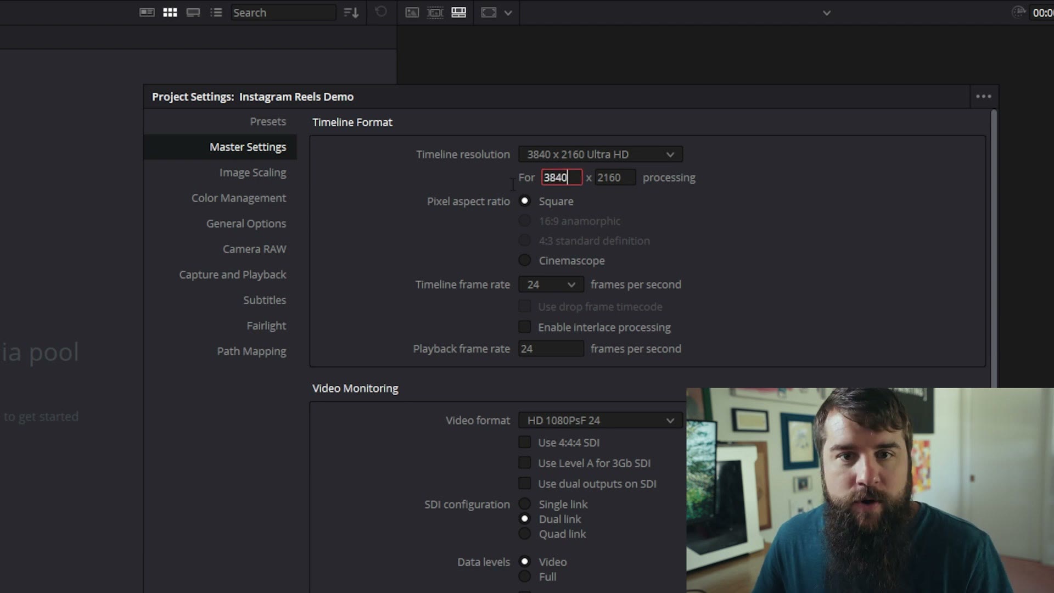Click the Project Settings title text
The image size is (1054, 593).
click(253, 97)
